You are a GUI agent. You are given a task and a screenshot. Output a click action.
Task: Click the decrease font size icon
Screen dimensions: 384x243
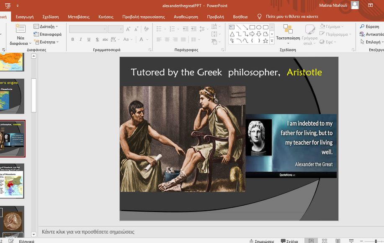pyautogui.click(x=137, y=29)
